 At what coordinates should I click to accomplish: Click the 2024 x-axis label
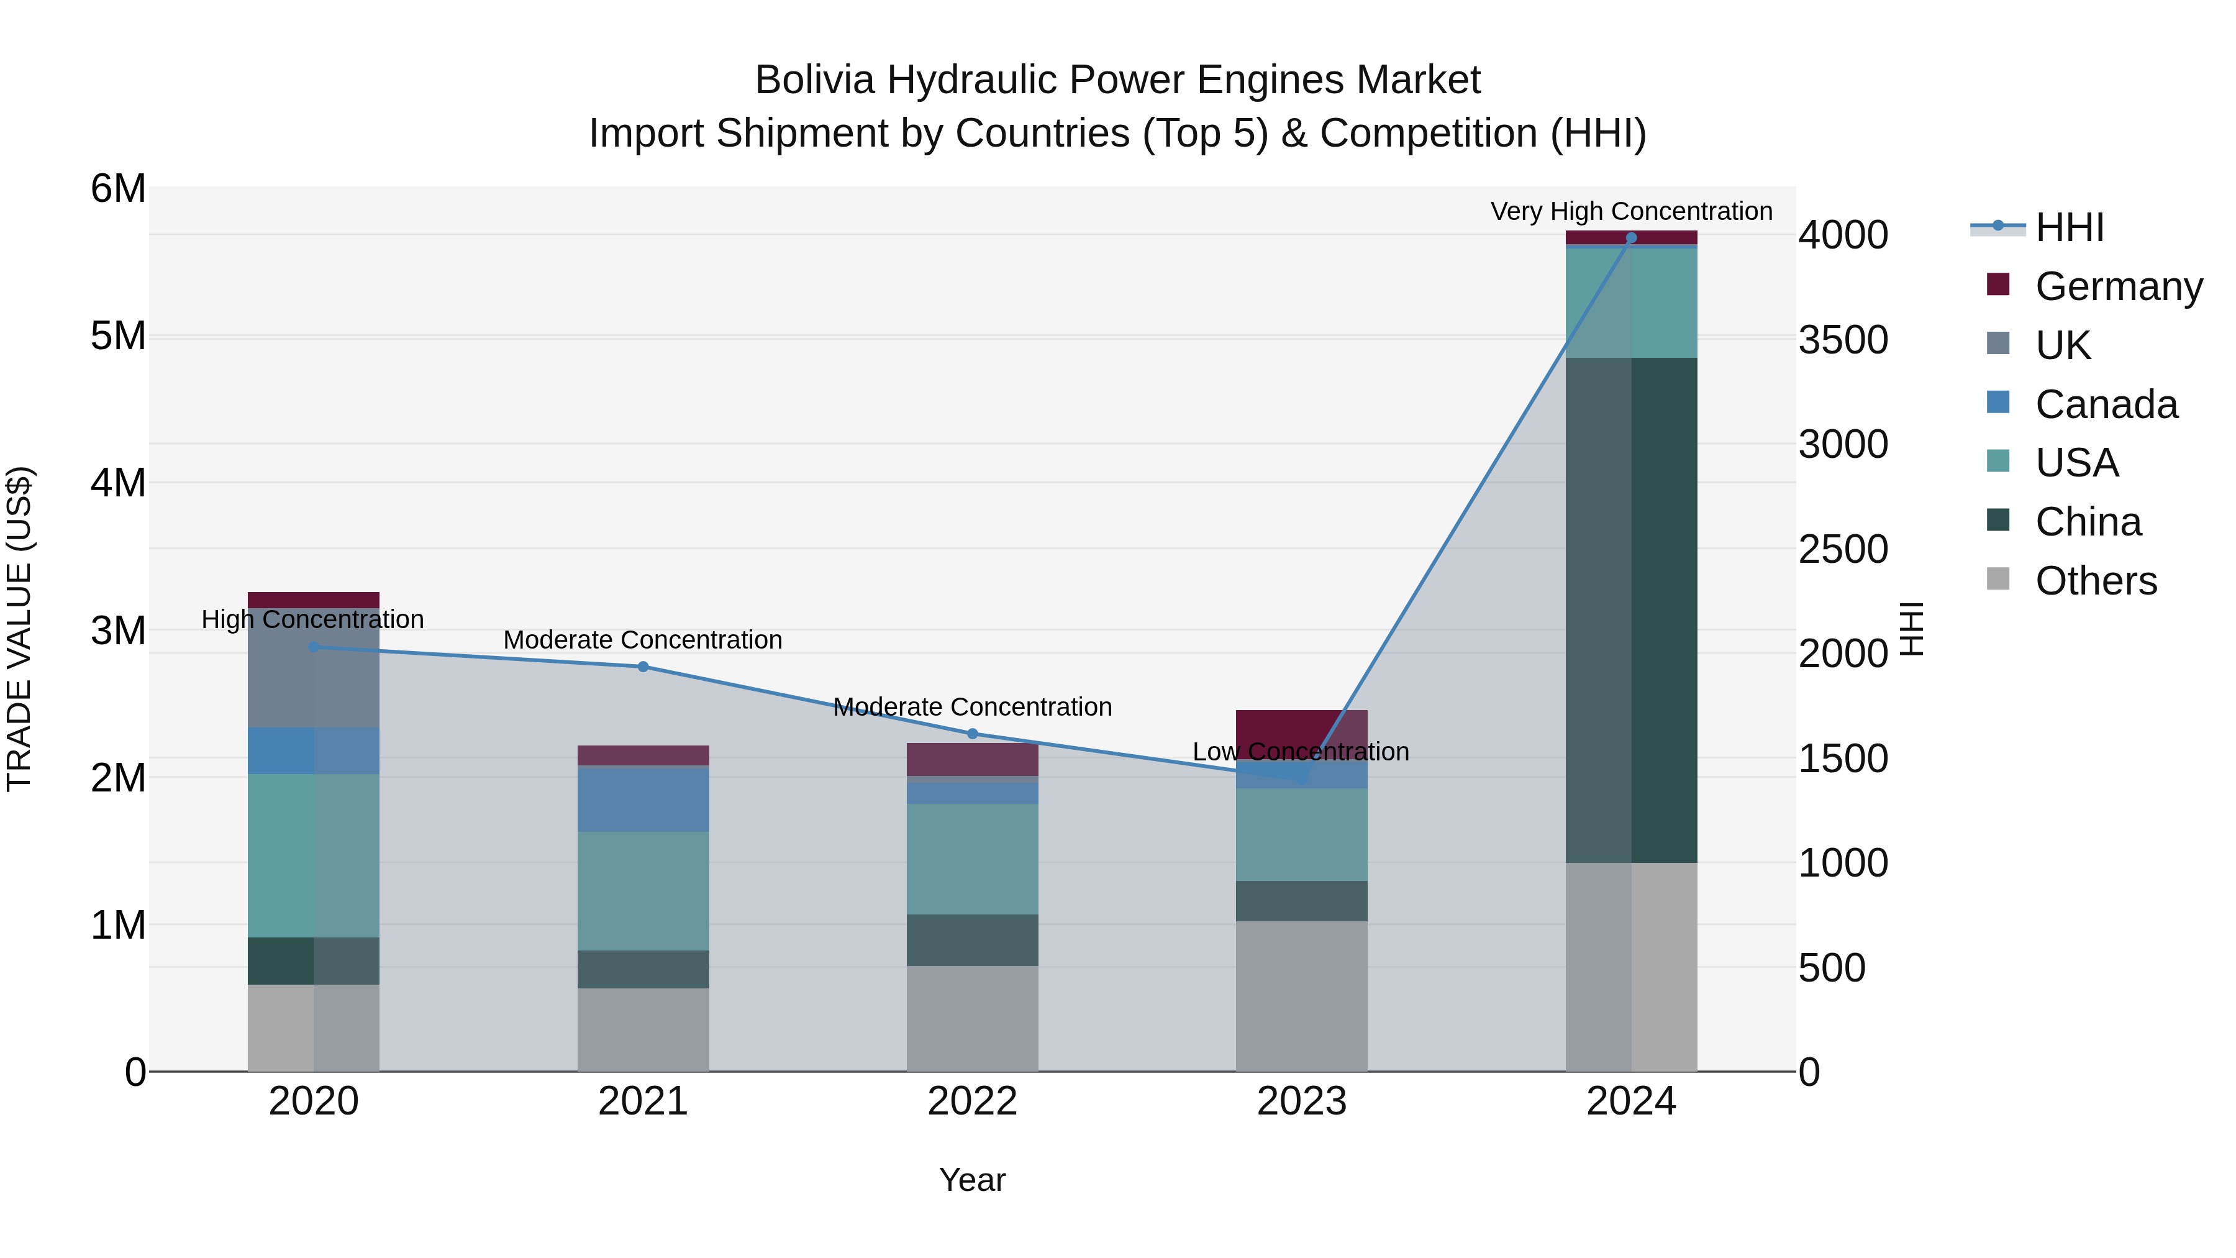(1631, 1101)
